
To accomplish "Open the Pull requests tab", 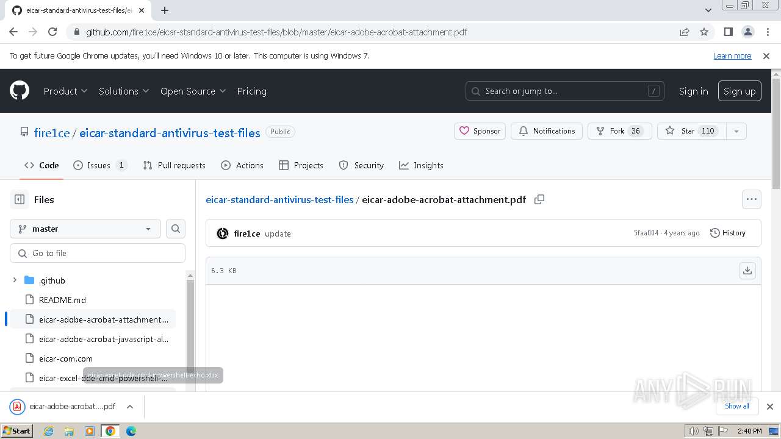I will [x=174, y=165].
